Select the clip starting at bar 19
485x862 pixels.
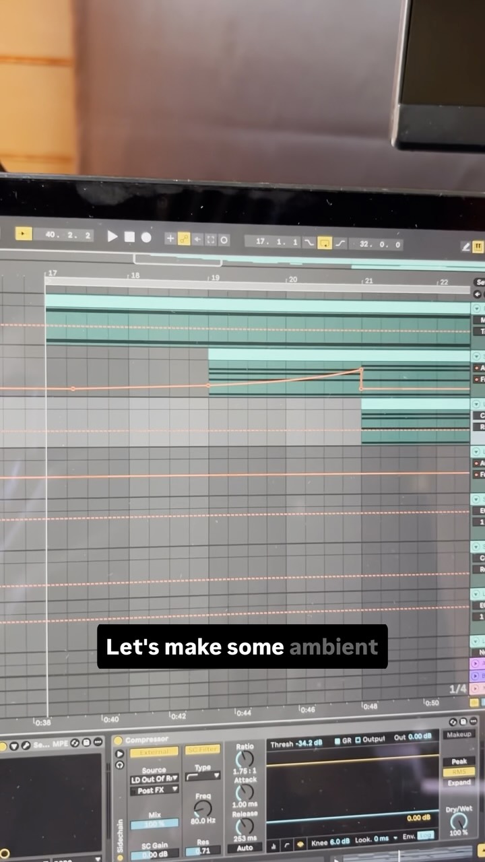click(339, 372)
